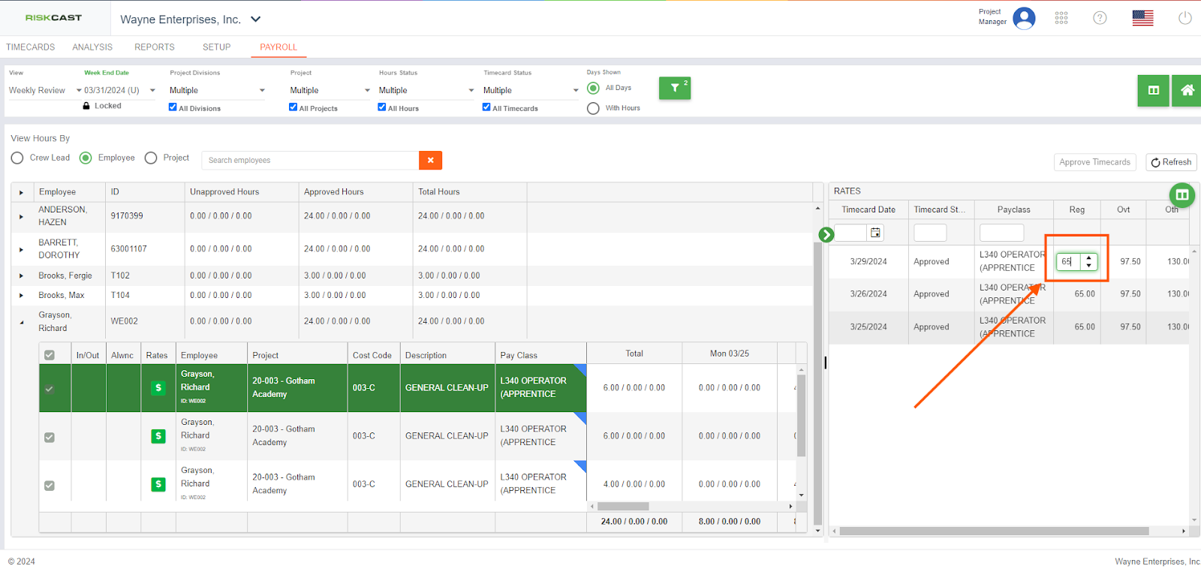Expand the ANDERSON, HAZEN employee row

pos(21,216)
